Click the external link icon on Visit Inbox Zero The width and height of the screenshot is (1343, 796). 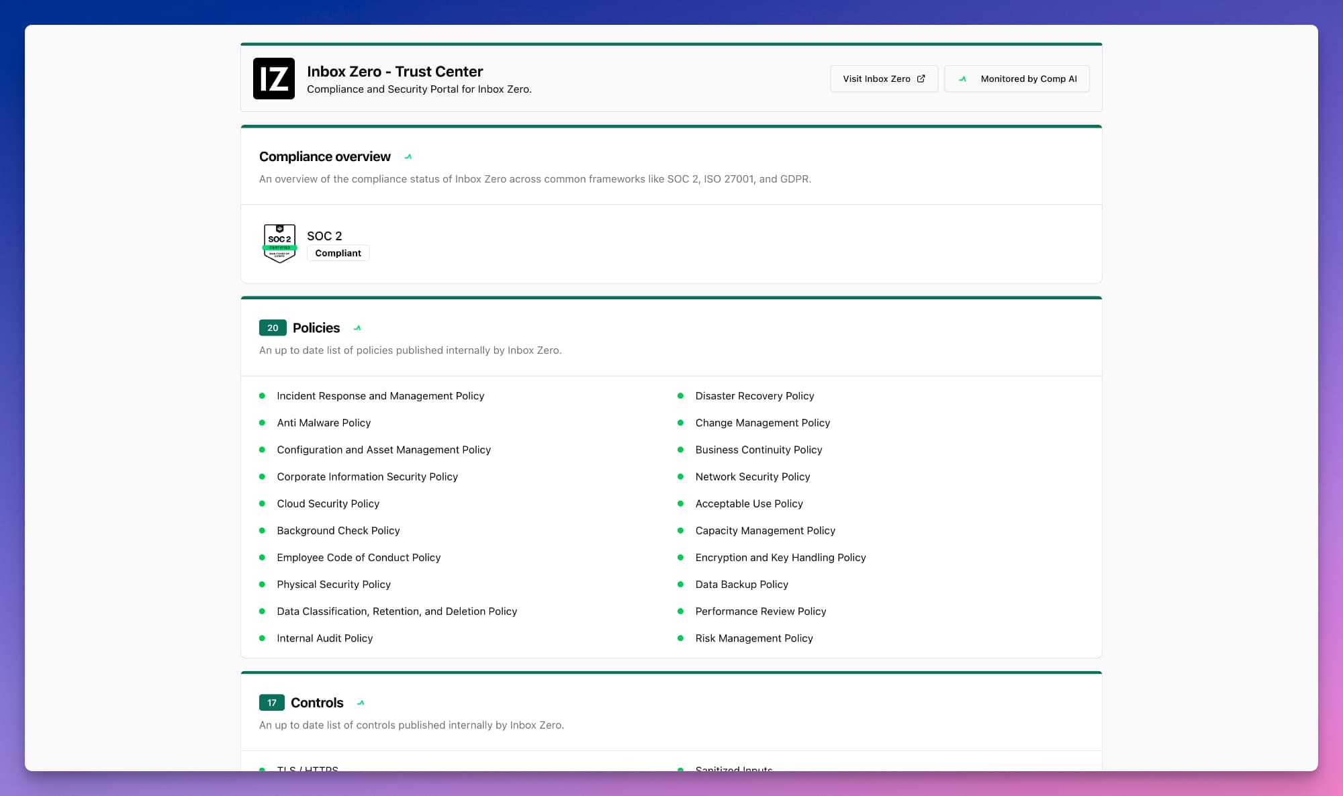pyautogui.click(x=921, y=79)
